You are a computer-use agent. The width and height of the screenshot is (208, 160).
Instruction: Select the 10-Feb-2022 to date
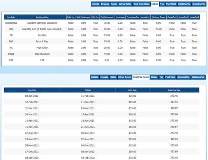point(88,158)
